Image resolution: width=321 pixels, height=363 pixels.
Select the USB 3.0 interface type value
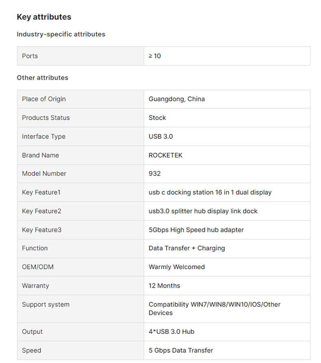(x=161, y=137)
